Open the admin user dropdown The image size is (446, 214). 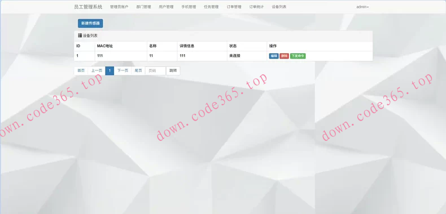tap(362, 7)
